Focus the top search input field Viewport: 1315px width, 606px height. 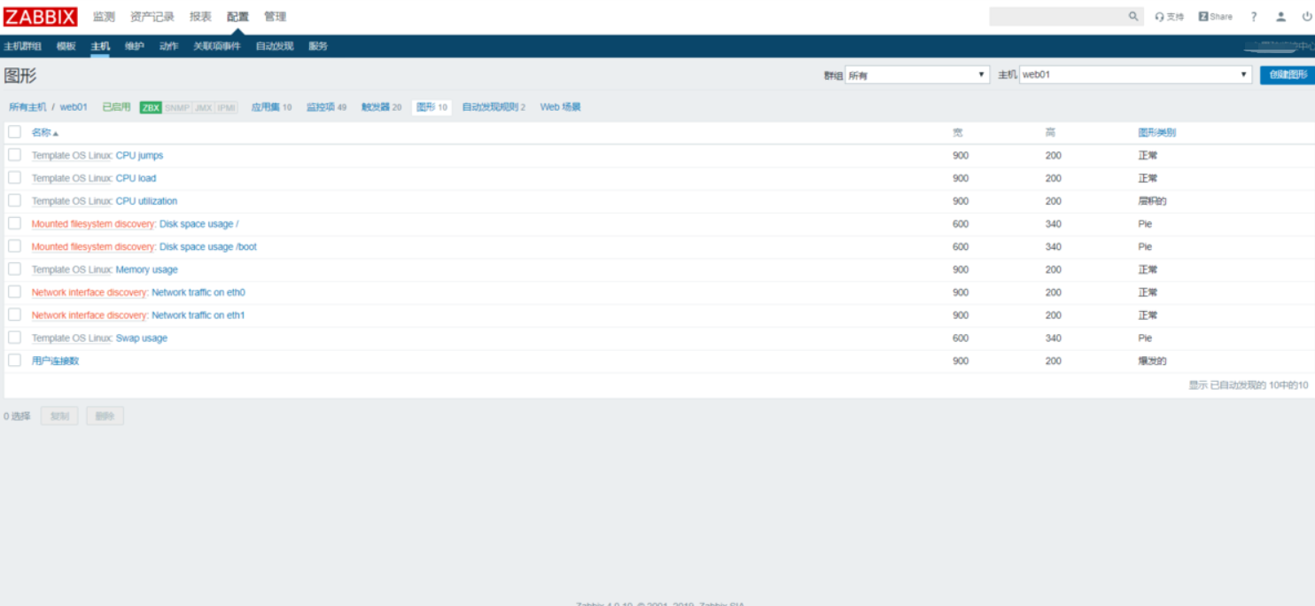coord(1058,16)
